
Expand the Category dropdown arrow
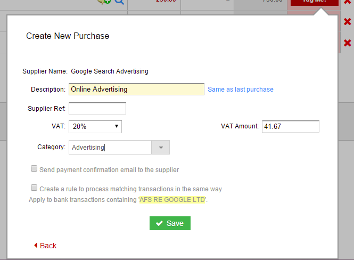click(161, 147)
